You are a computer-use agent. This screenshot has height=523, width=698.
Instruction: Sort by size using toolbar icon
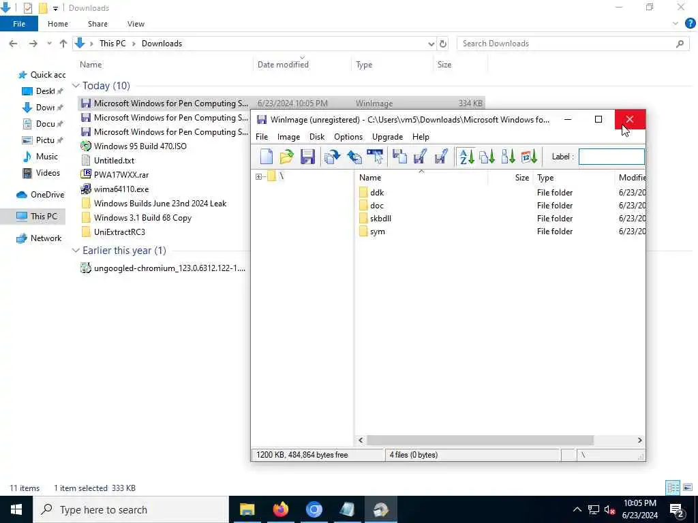[508, 157]
